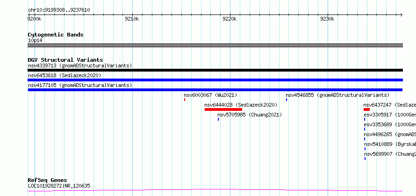
Task: Click the nsv4546855 variant label
Action: tap(337, 95)
